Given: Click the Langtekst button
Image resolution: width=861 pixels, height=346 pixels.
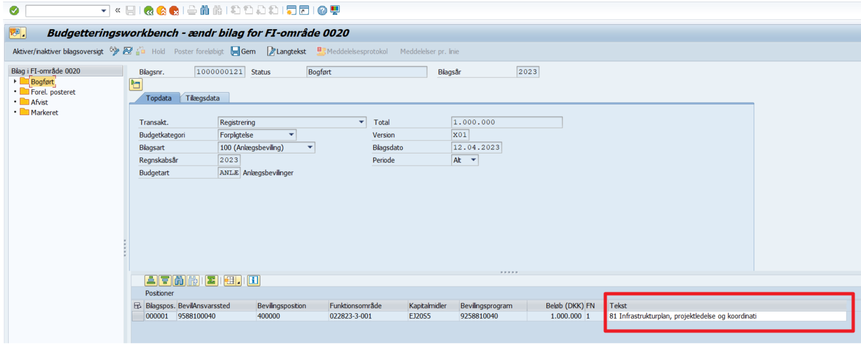Looking at the screenshot, I should pyautogui.click(x=286, y=51).
